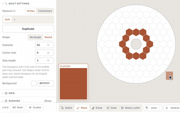This screenshot has height=113, width=180.
Task: Toggle the Ruler view button
Action: click(x=18, y=107)
